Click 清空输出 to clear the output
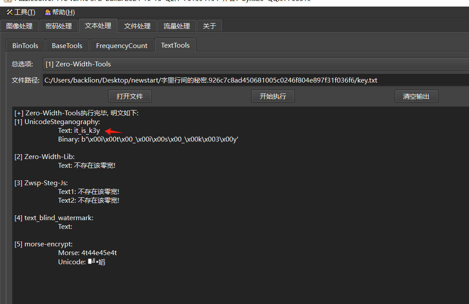The width and height of the screenshot is (469, 304). click(416, 96)
